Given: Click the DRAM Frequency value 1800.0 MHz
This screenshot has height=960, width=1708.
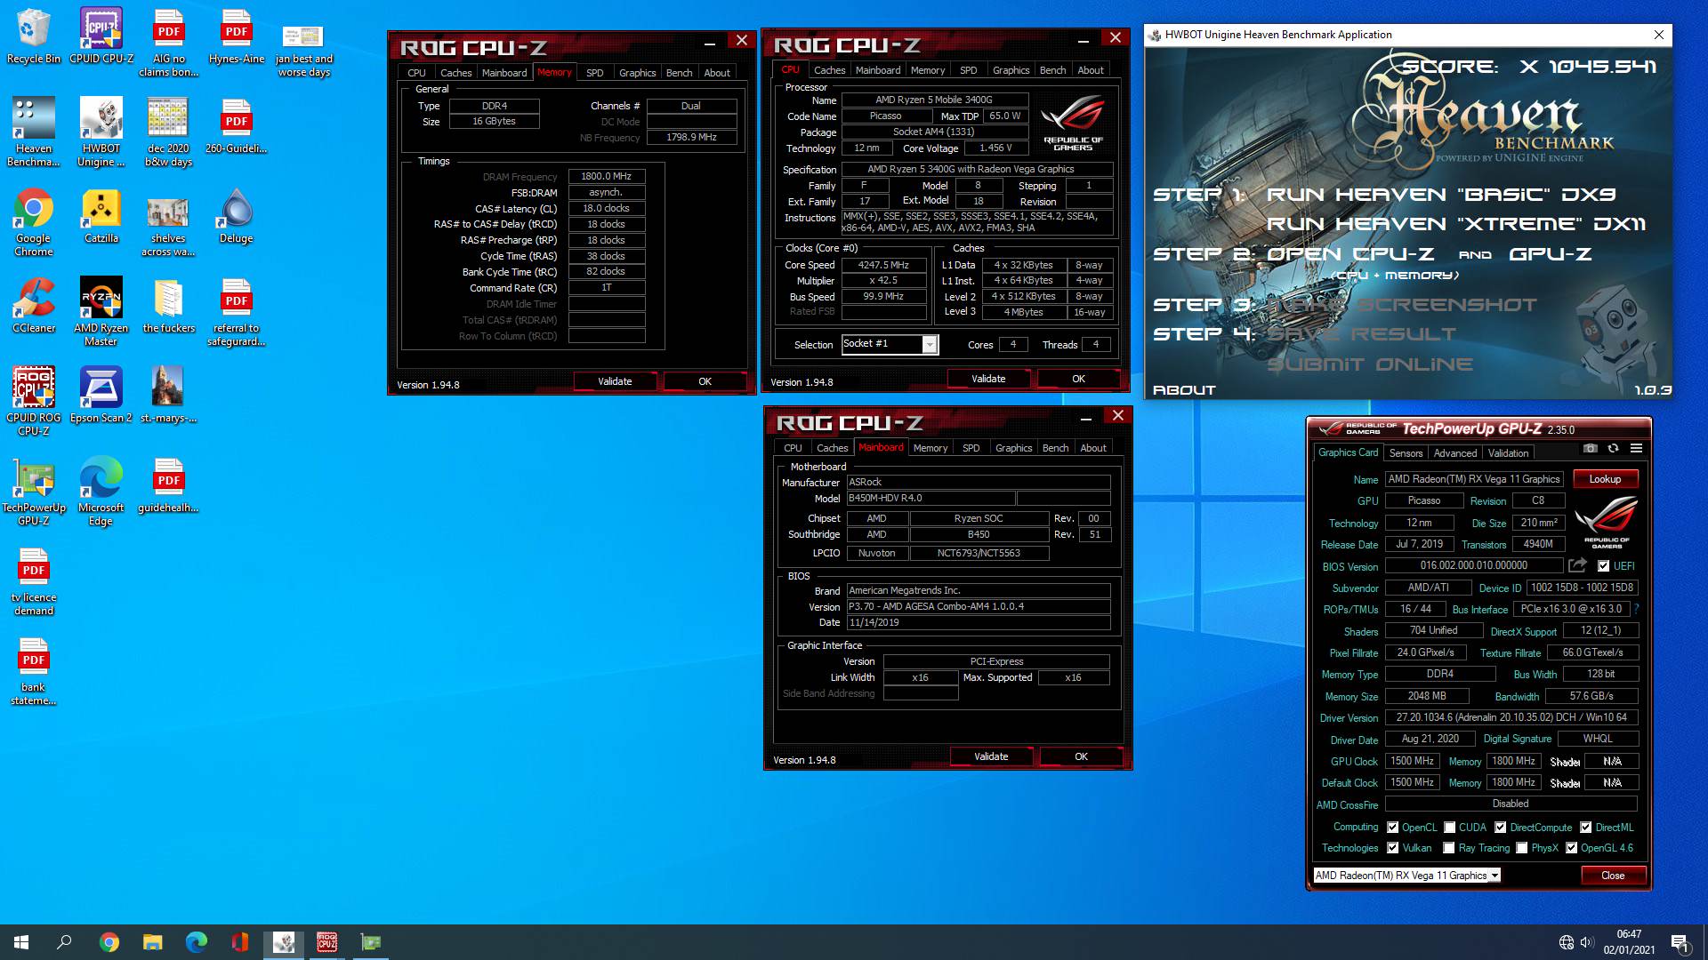Looking at the screenshot, I should point(607,177).
